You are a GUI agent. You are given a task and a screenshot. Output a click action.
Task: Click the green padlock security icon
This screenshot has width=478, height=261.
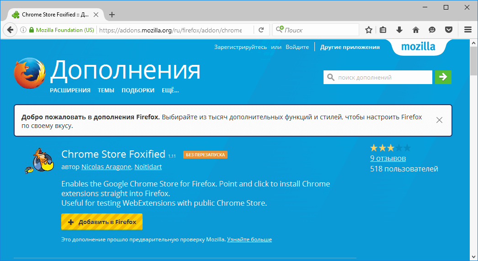coord(32,30)
